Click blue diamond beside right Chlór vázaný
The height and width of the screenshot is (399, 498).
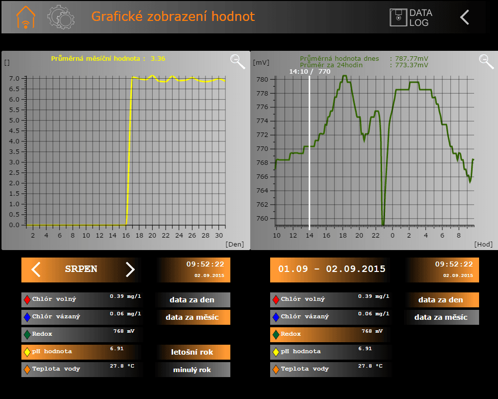pyautogui.click(x=276, y=317)
